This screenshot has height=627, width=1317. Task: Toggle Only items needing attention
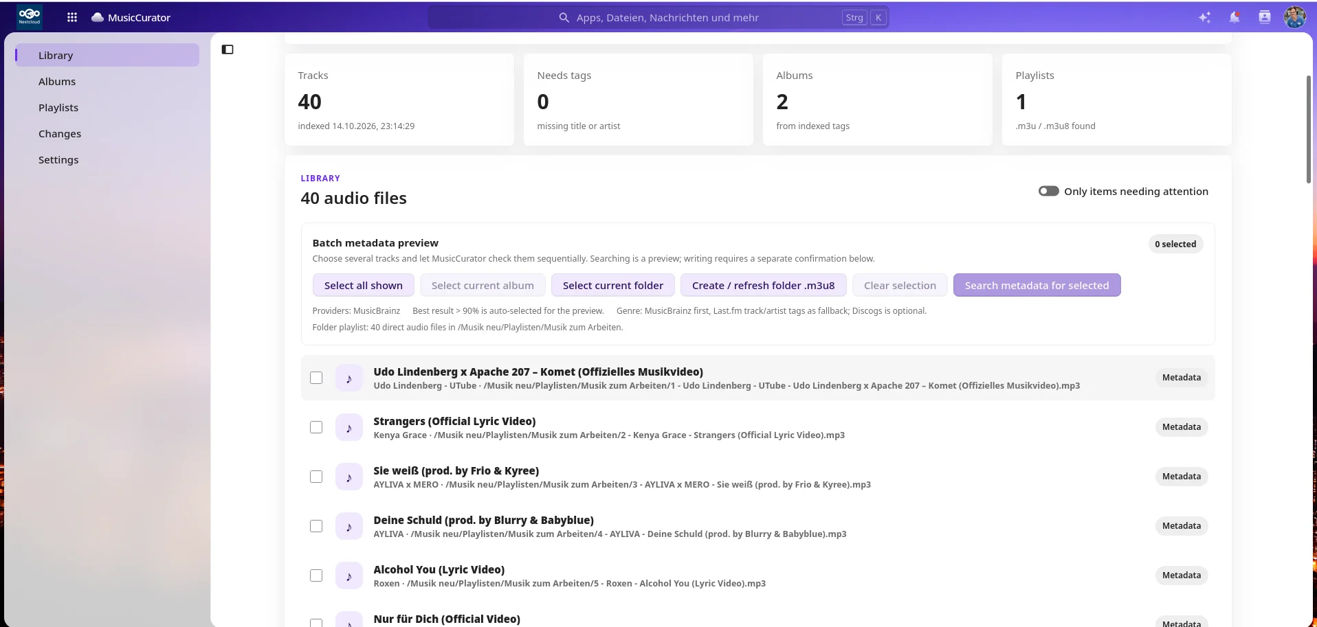pos(1048,191)
